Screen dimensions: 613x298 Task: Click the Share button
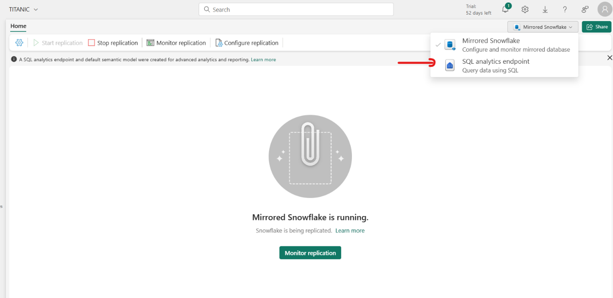coord(597,27)
